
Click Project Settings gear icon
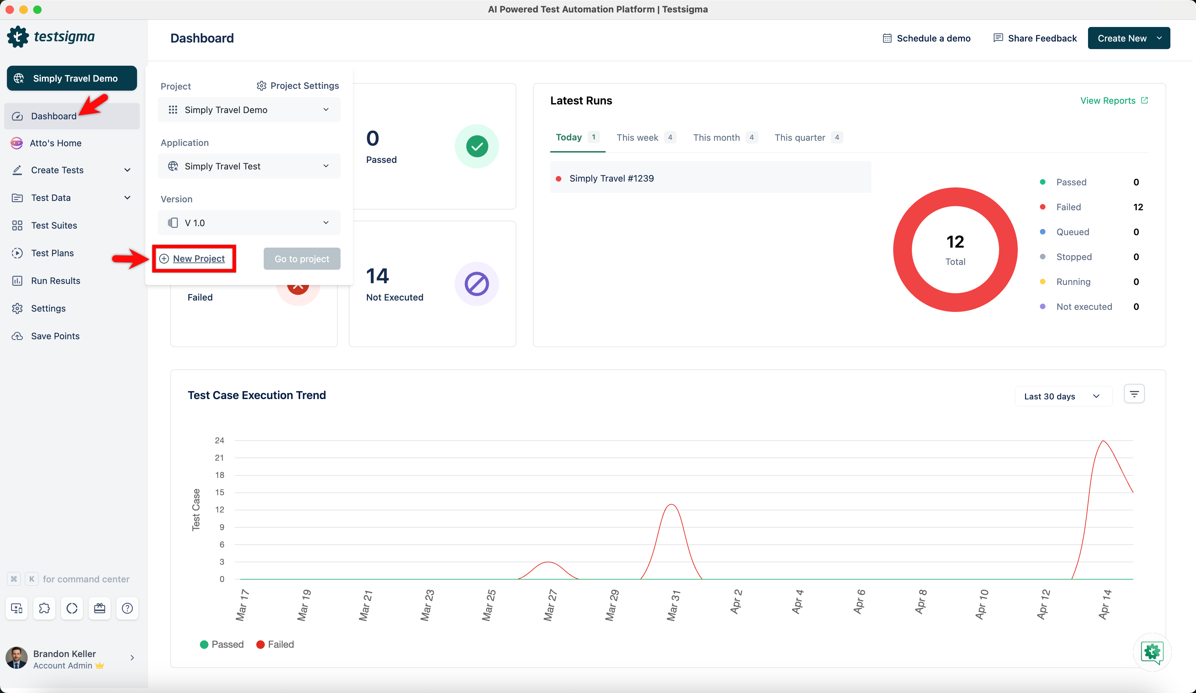point(262,86)
